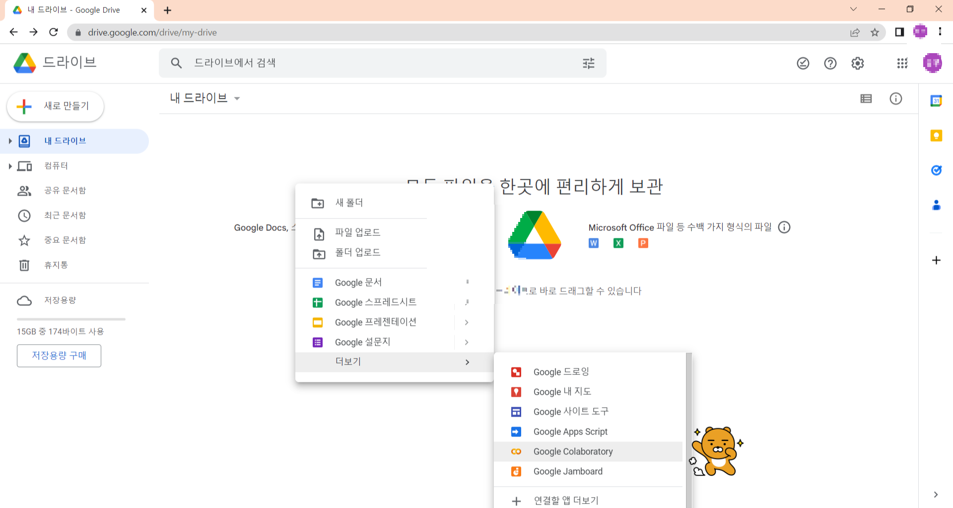Open Contacts side panel
953x508 pixels.
click(x=936, y=205)
